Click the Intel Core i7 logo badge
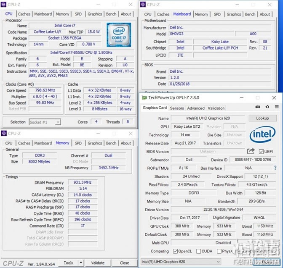Image resolution: width=283 pixels, height=268 pixels. tap(119, 35)
